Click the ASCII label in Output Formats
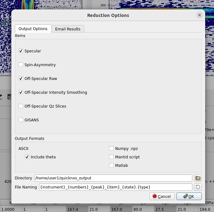Viewport: 214px width, 212px height. tap(24, 149)
